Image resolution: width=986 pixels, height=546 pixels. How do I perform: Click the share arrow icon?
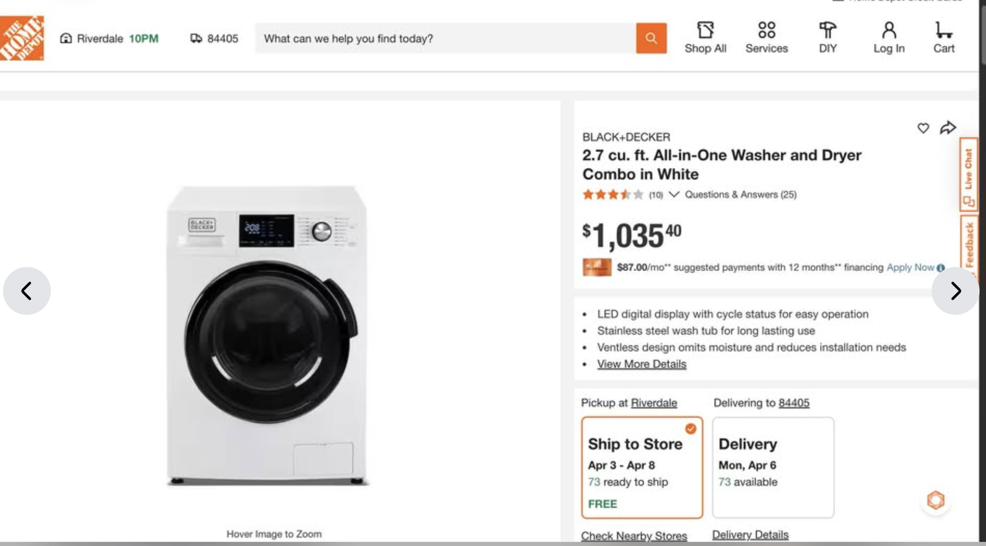tap(948, 127)
